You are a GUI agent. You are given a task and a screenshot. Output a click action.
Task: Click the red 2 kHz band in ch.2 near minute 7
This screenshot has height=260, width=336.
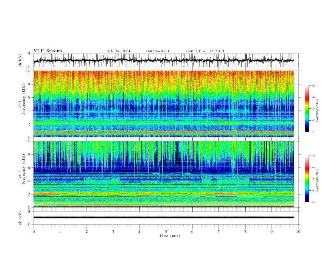click(225, 194)
